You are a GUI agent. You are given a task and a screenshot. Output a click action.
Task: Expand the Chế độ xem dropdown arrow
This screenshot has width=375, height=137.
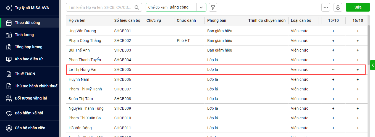pyautogui.click(x=201, y=7)
